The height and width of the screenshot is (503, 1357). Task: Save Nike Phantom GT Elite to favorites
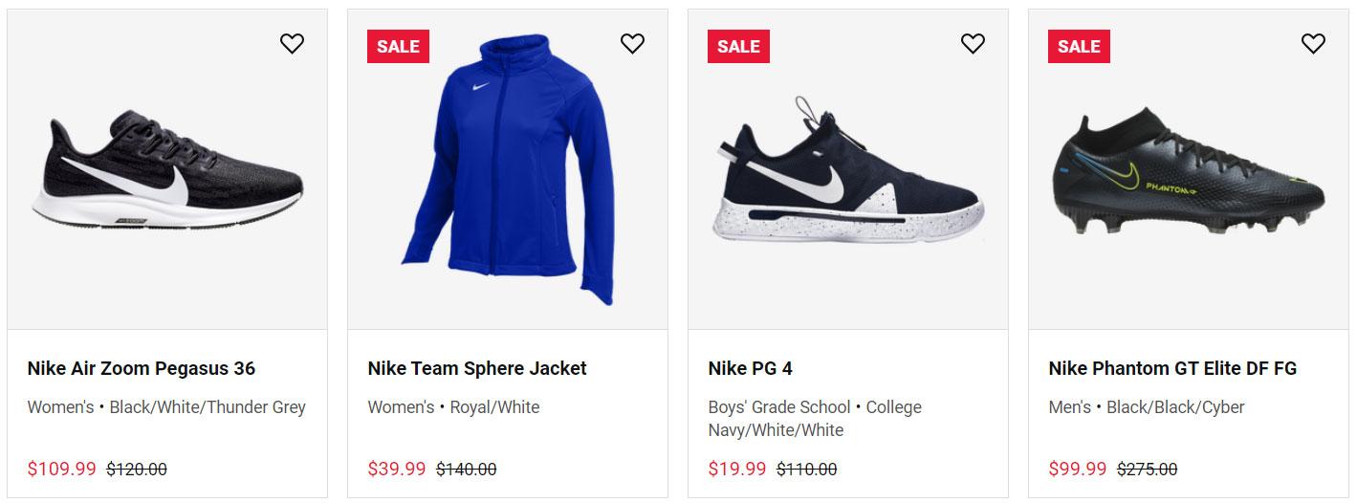pos(1313,44)
